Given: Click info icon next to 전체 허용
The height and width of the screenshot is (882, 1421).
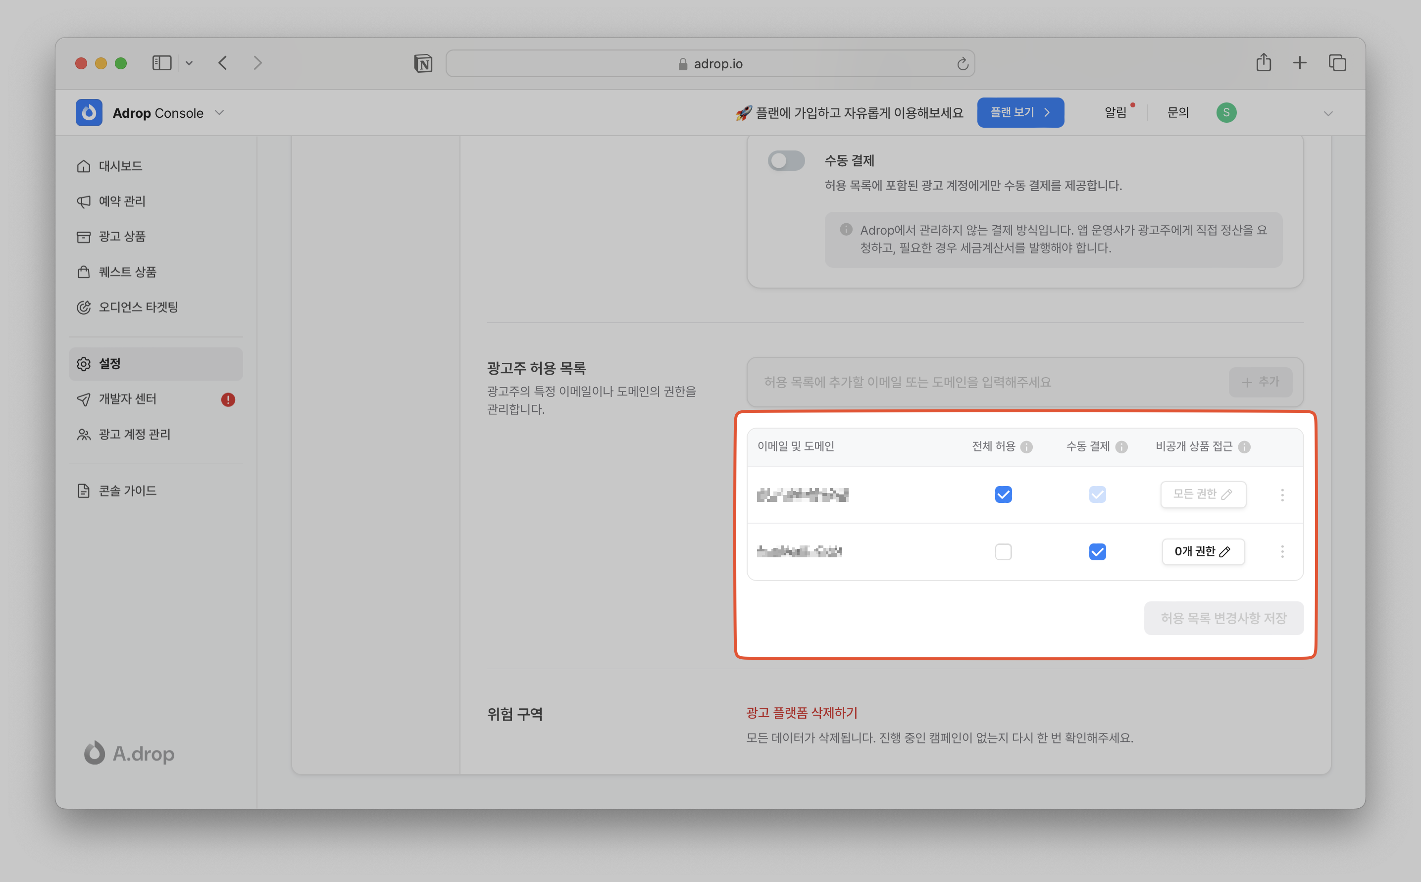Looking at the screenshot, I should [x=1026, y=447].
